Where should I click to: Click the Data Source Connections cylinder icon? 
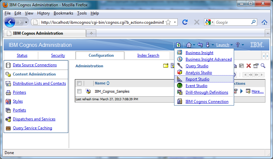point(8,65)
